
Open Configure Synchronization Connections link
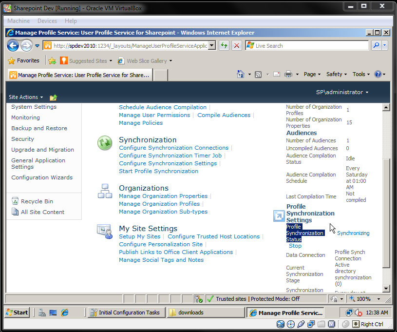(174, 148)
